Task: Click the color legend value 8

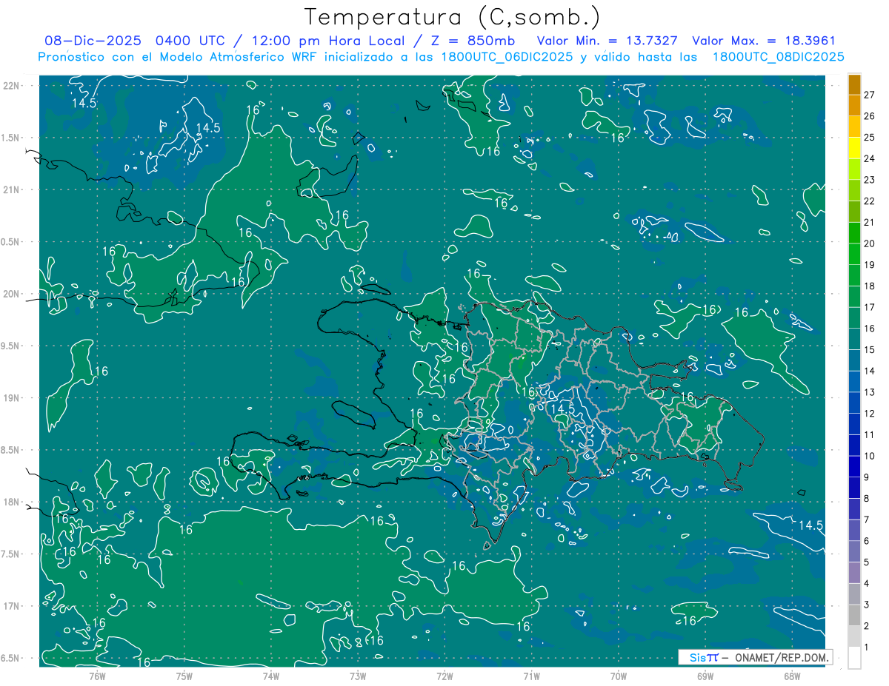Action: pyautogui.click(x=867, y=498)
